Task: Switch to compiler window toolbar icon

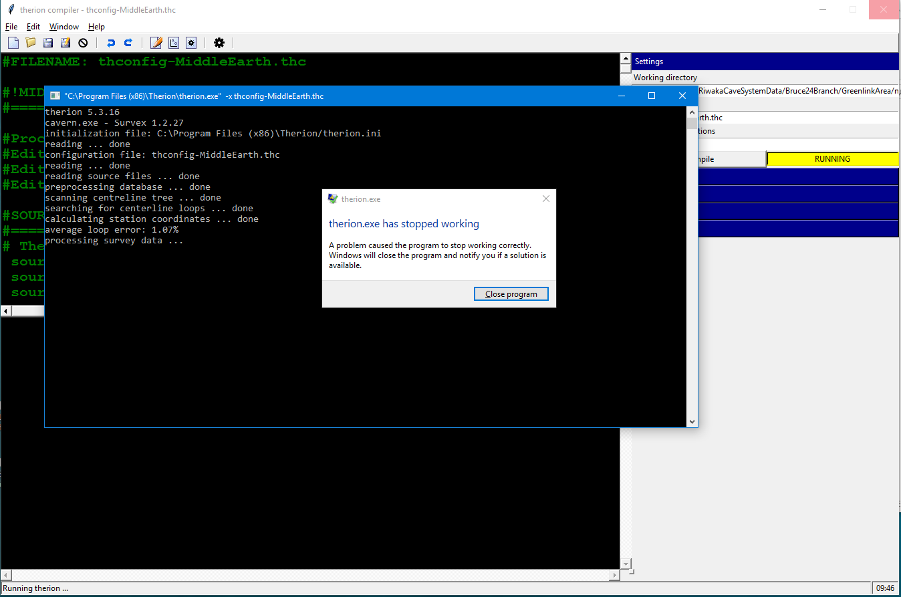Action: [x=191, y=43]
